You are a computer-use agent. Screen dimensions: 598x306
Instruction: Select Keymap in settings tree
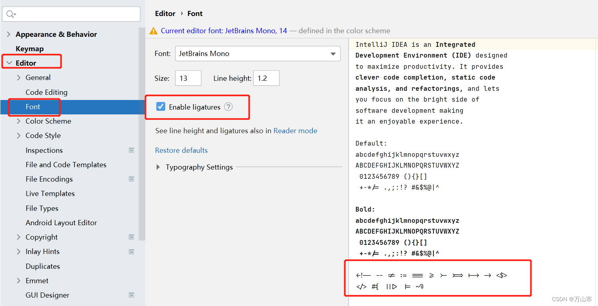30,49
